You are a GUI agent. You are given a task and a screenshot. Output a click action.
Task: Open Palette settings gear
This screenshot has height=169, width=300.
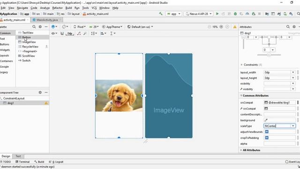click(x=40, y=27)
